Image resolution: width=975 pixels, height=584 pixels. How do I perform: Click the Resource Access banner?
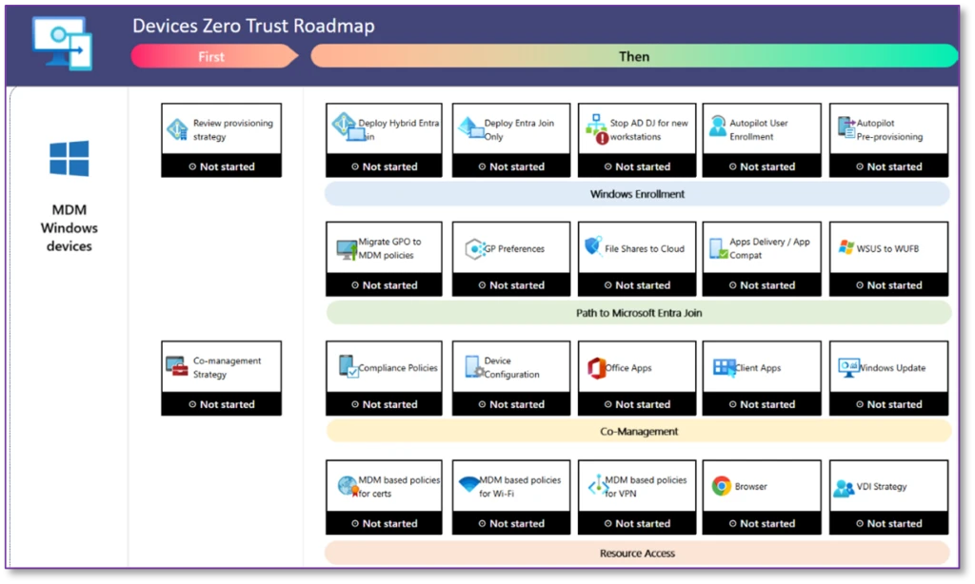(636, 553)
